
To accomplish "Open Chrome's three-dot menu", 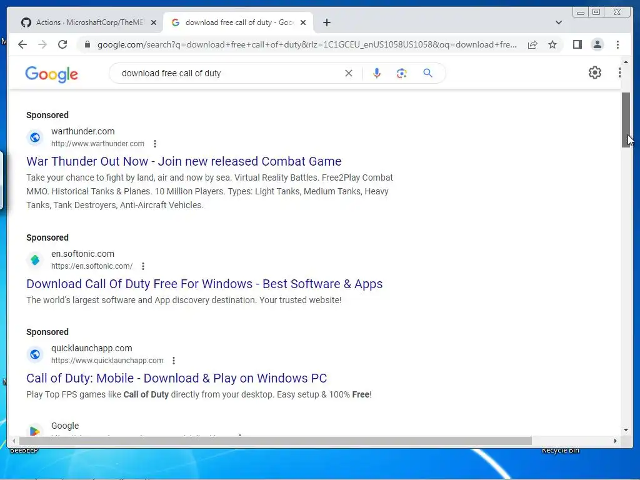I will (617, 44).
